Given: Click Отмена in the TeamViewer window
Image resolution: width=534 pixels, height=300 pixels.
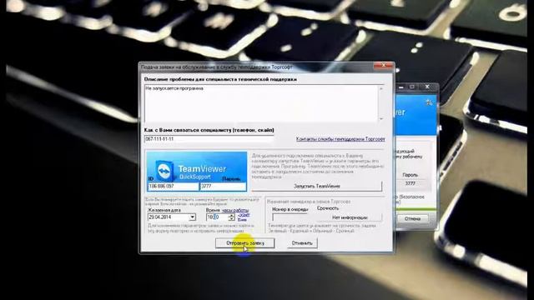Looking at the screenshot, I should 412,218.
